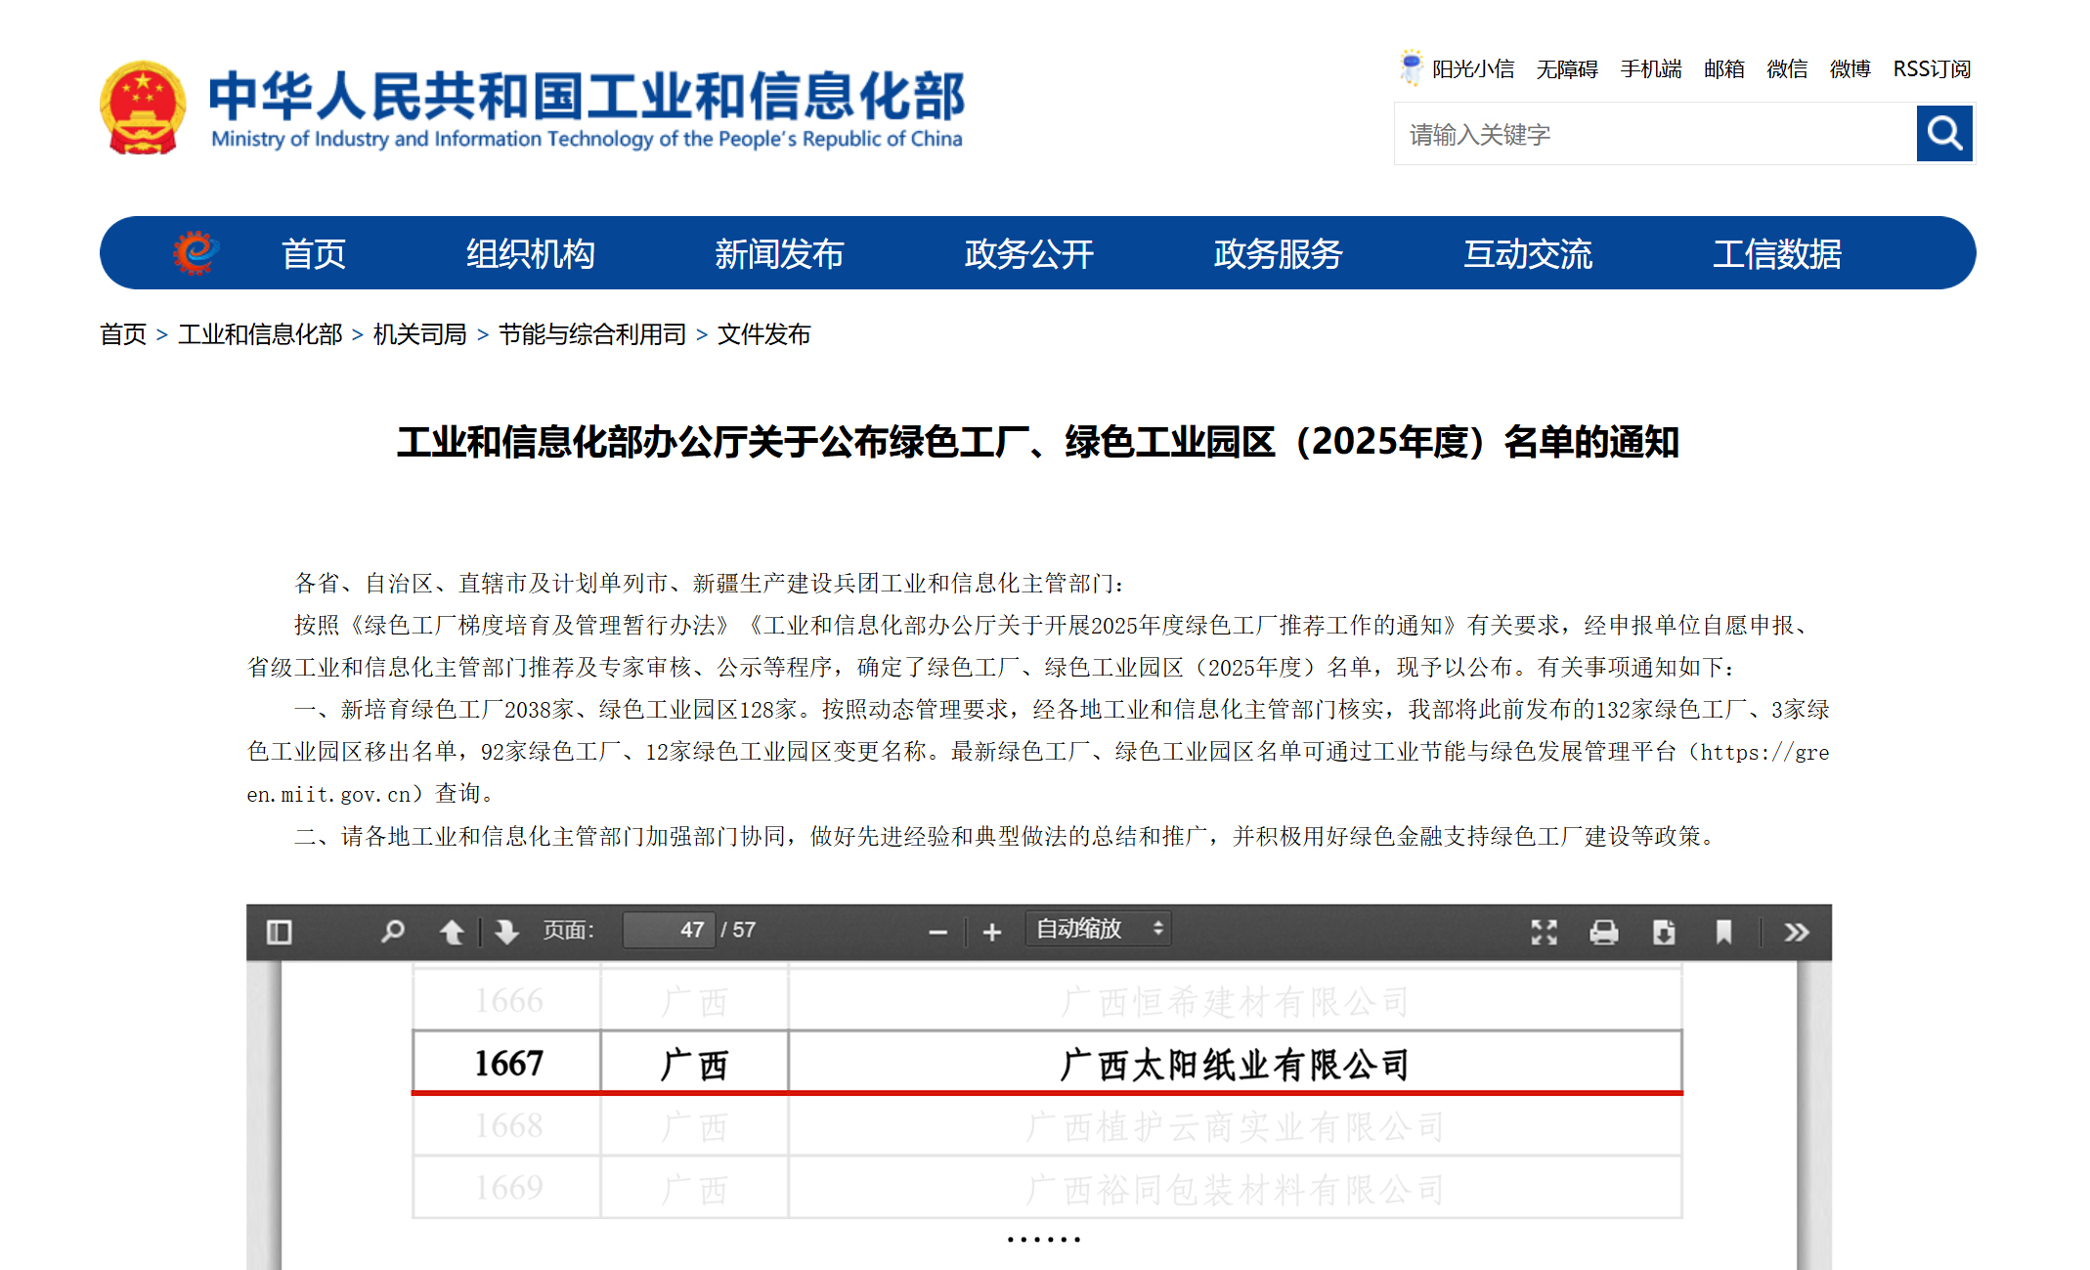Switch PDF to presentation fullscreen mode

[1544, 932]
